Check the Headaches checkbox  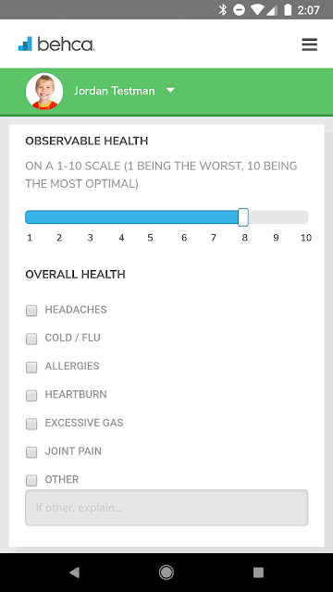(x=31, y=311)
